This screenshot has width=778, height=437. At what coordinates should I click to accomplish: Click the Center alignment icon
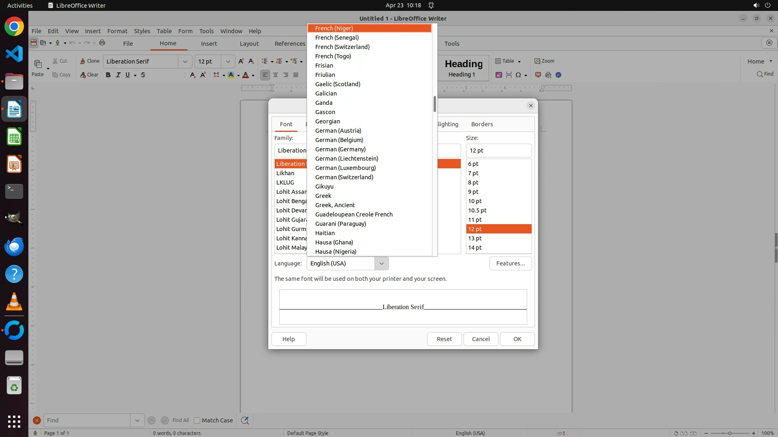[276, 75]
